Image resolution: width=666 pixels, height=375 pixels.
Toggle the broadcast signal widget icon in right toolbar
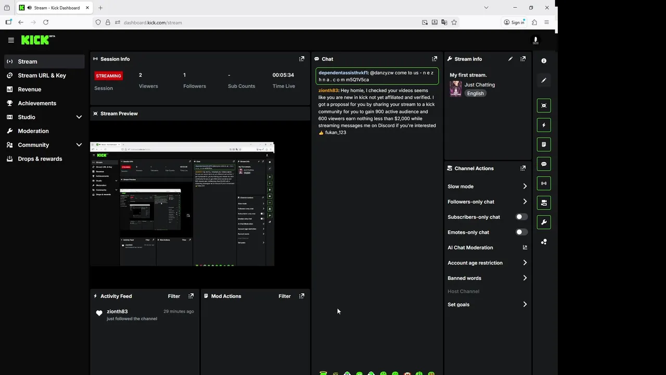coord(544,183)
